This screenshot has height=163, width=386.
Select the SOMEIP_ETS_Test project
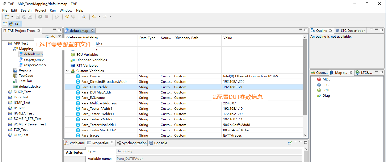[x=25, y=119]
